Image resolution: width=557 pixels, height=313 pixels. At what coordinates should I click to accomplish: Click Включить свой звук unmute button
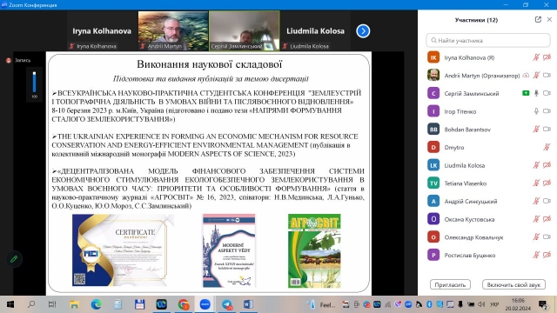(513, 284)
